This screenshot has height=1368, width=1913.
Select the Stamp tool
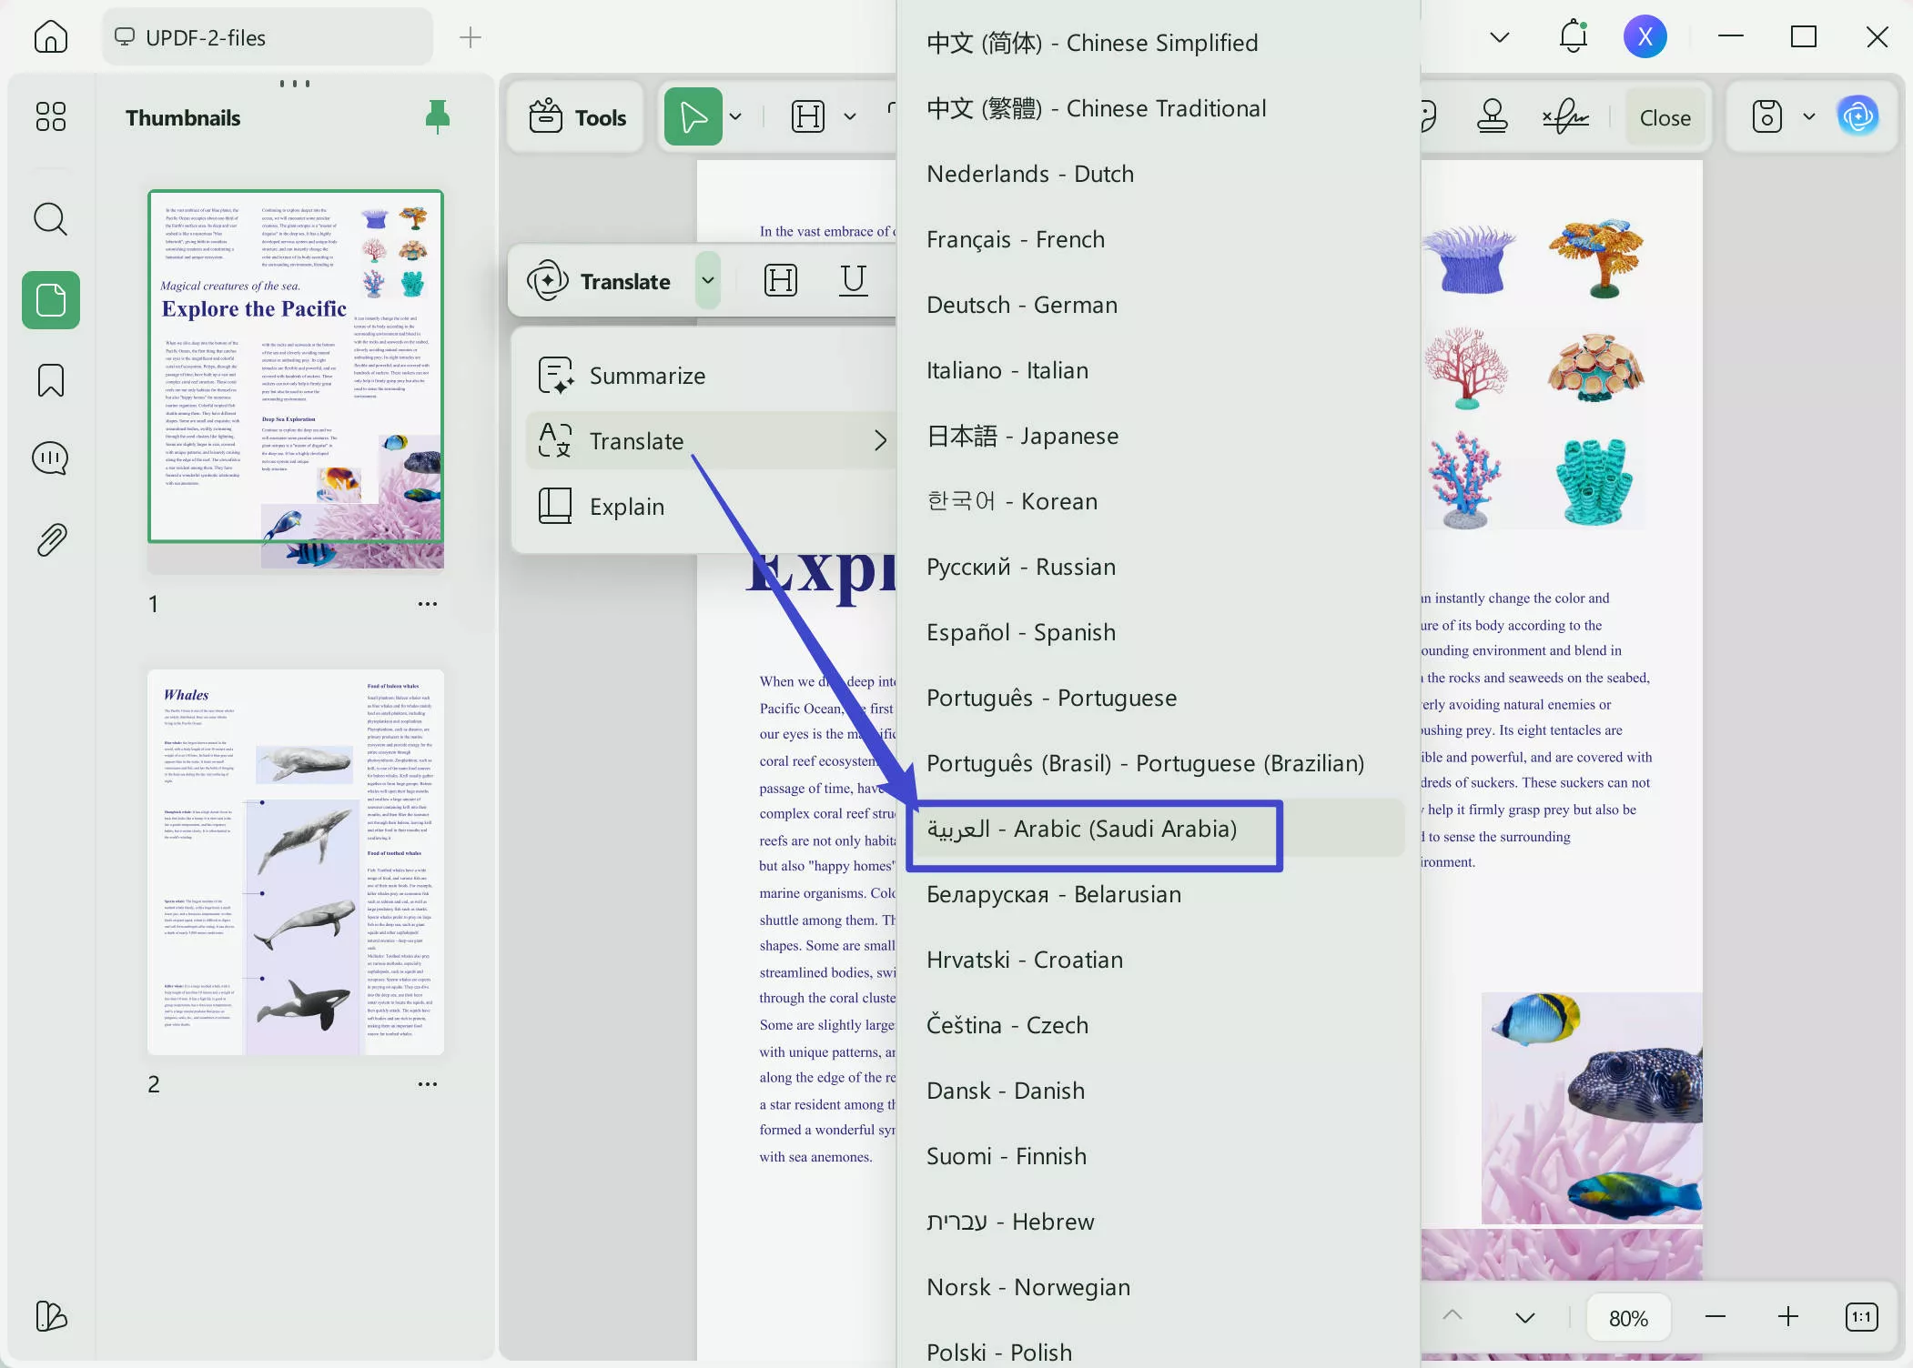(x=1491, y=116)
